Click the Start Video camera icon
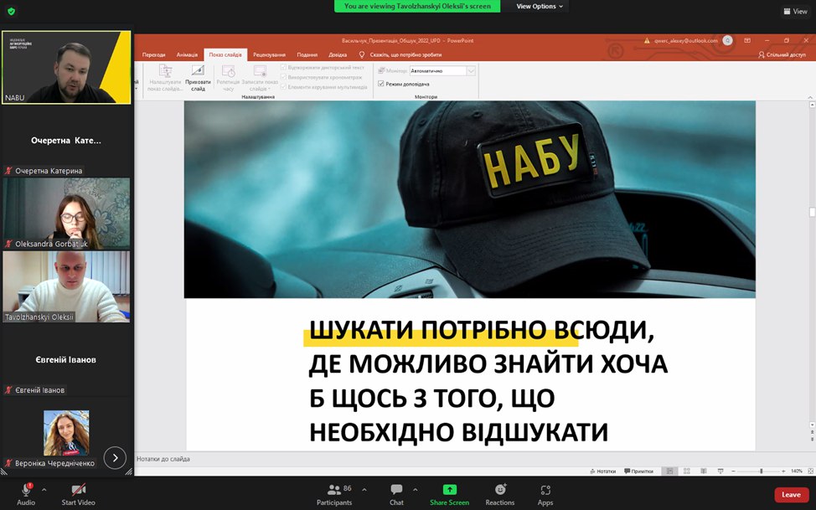Image resolution: width=816 pixels, height=510 pixels. (x=78, y=490)
